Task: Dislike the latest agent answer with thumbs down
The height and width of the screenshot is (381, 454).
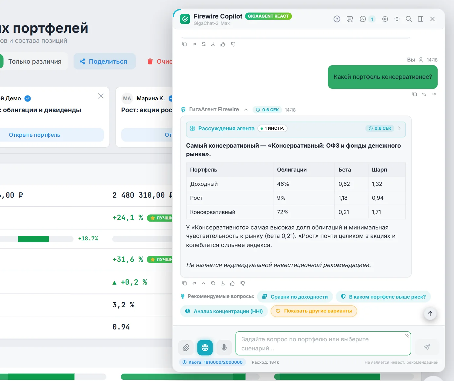Action: (x=243, y=283)
